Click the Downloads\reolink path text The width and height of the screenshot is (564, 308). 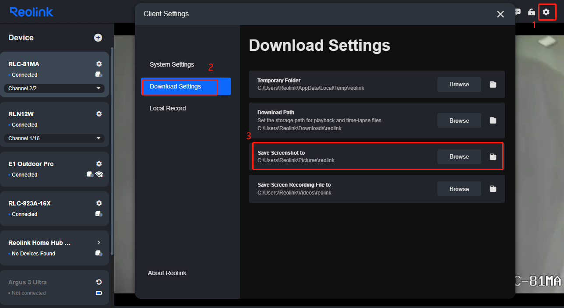point(300,128)
